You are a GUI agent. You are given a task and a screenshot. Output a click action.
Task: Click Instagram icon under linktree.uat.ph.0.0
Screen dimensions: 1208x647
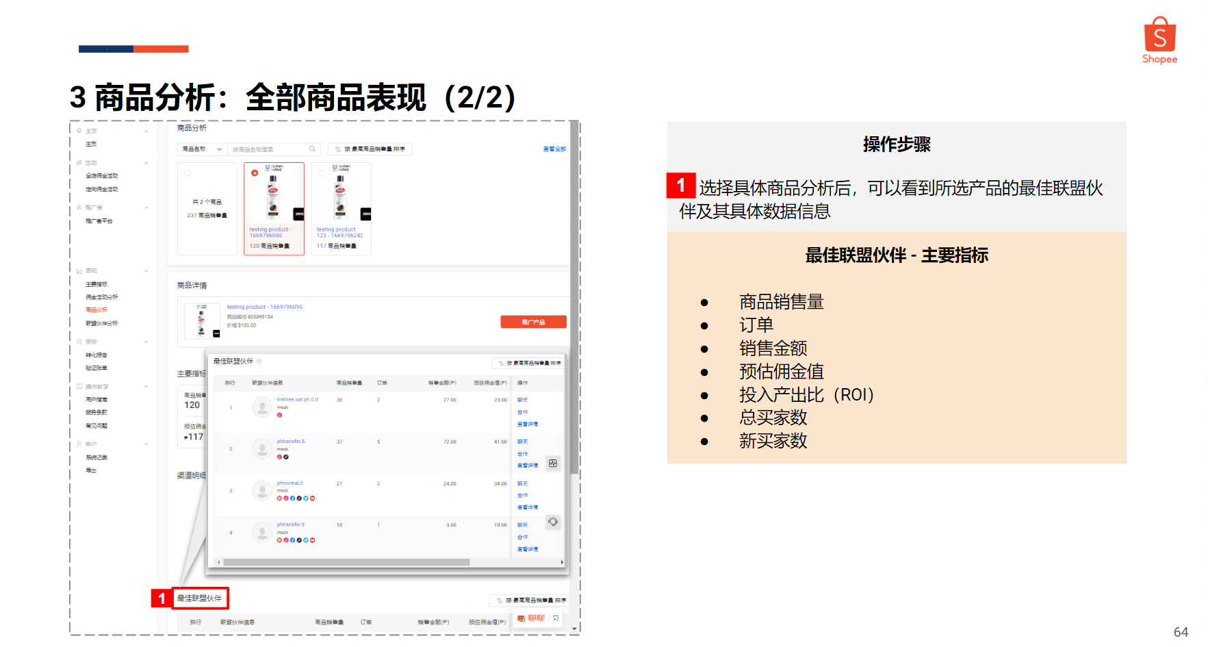tap(279, 415)
